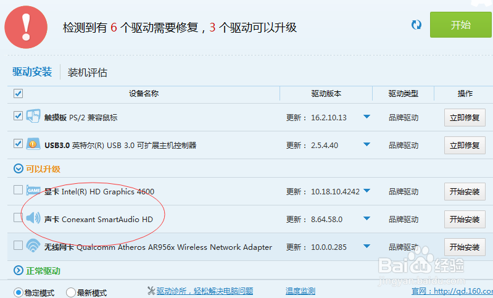493x298 pixels.
Task: Click 品牌驱动 in the 声卡 row
Action: 404,219
